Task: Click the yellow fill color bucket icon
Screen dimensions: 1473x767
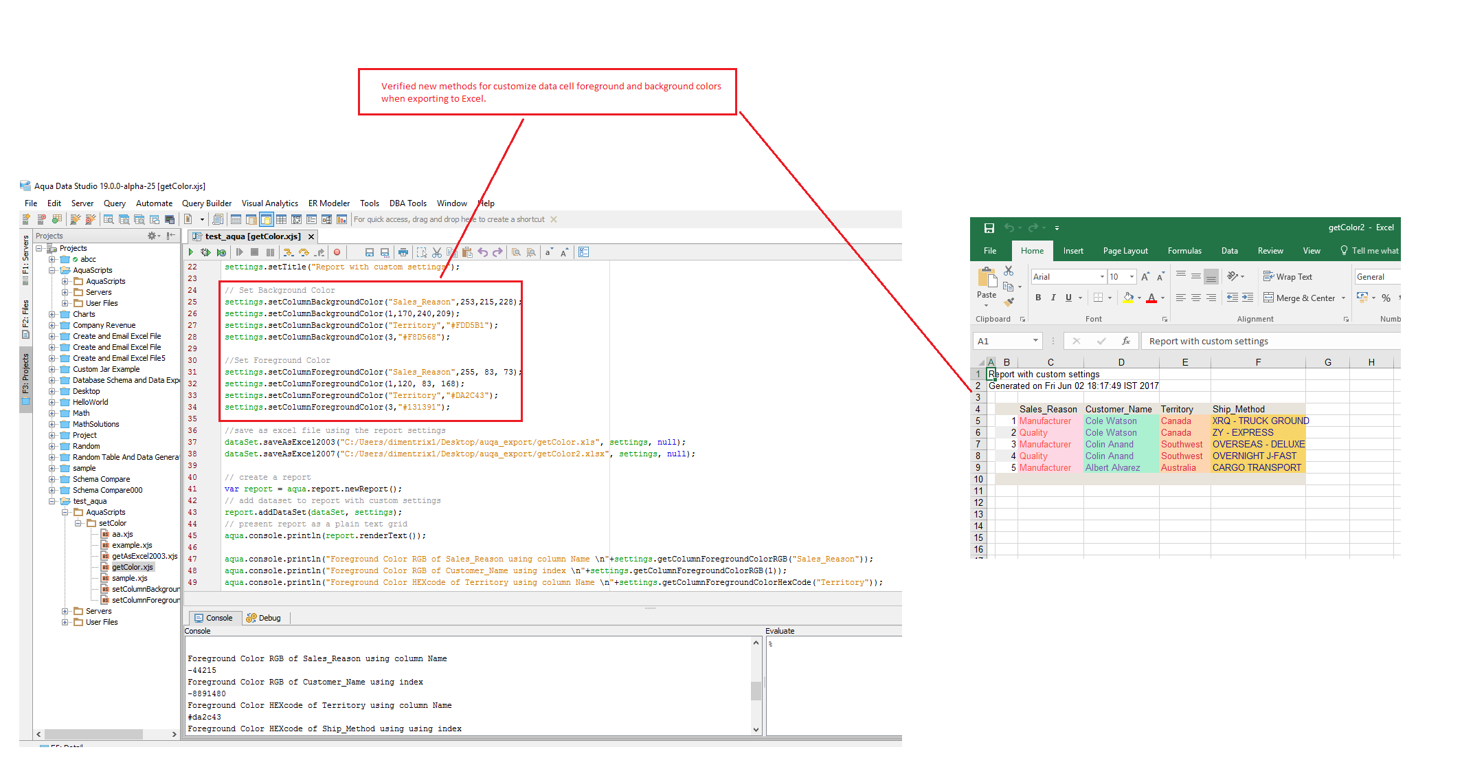Action: click(1127, 298)
